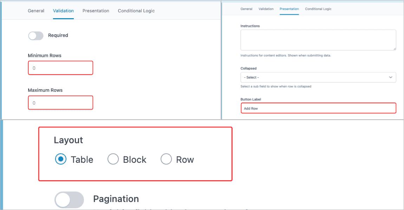Open the General tab in right panel
The height and width of the screenshot is (210, 404).
click(x=246, y=9)
